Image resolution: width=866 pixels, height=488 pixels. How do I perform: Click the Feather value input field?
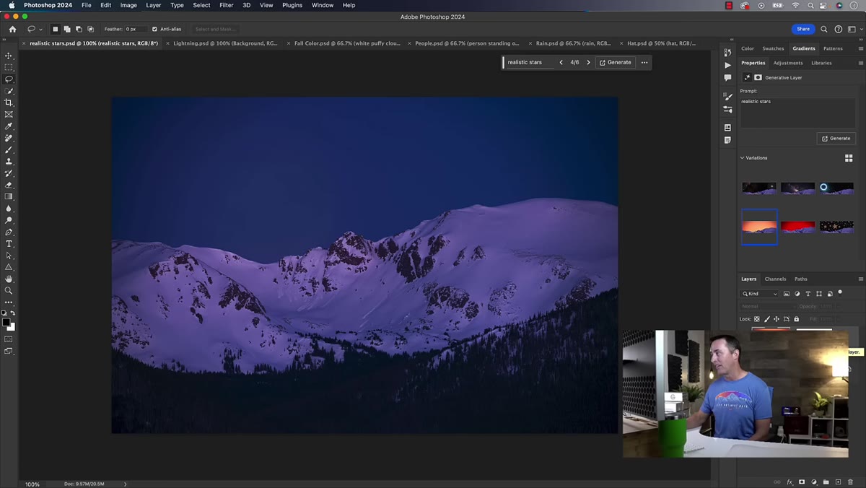(135, 29)
